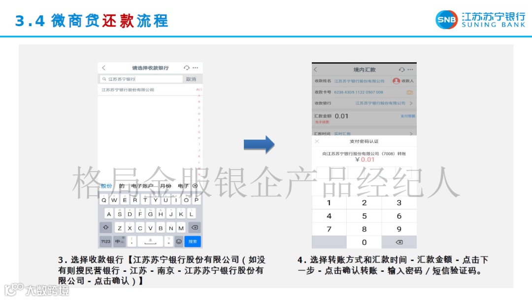Tap back arrow on 境内汇款 screen
This screenshot has width=532, height=300.
point(316,70)
